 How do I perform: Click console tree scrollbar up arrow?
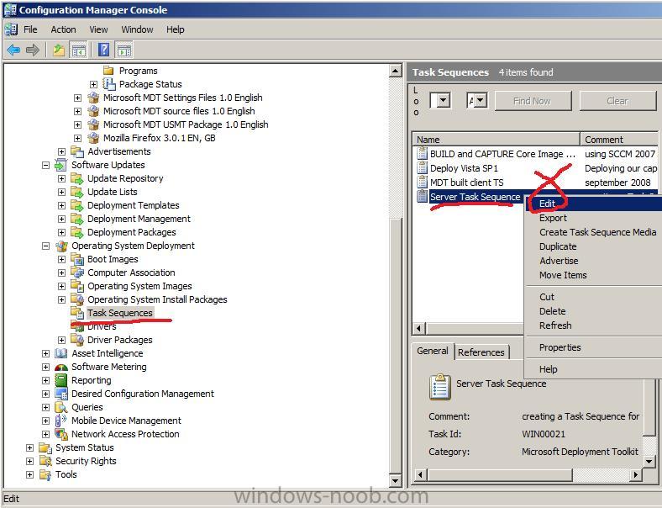[395, 71]
